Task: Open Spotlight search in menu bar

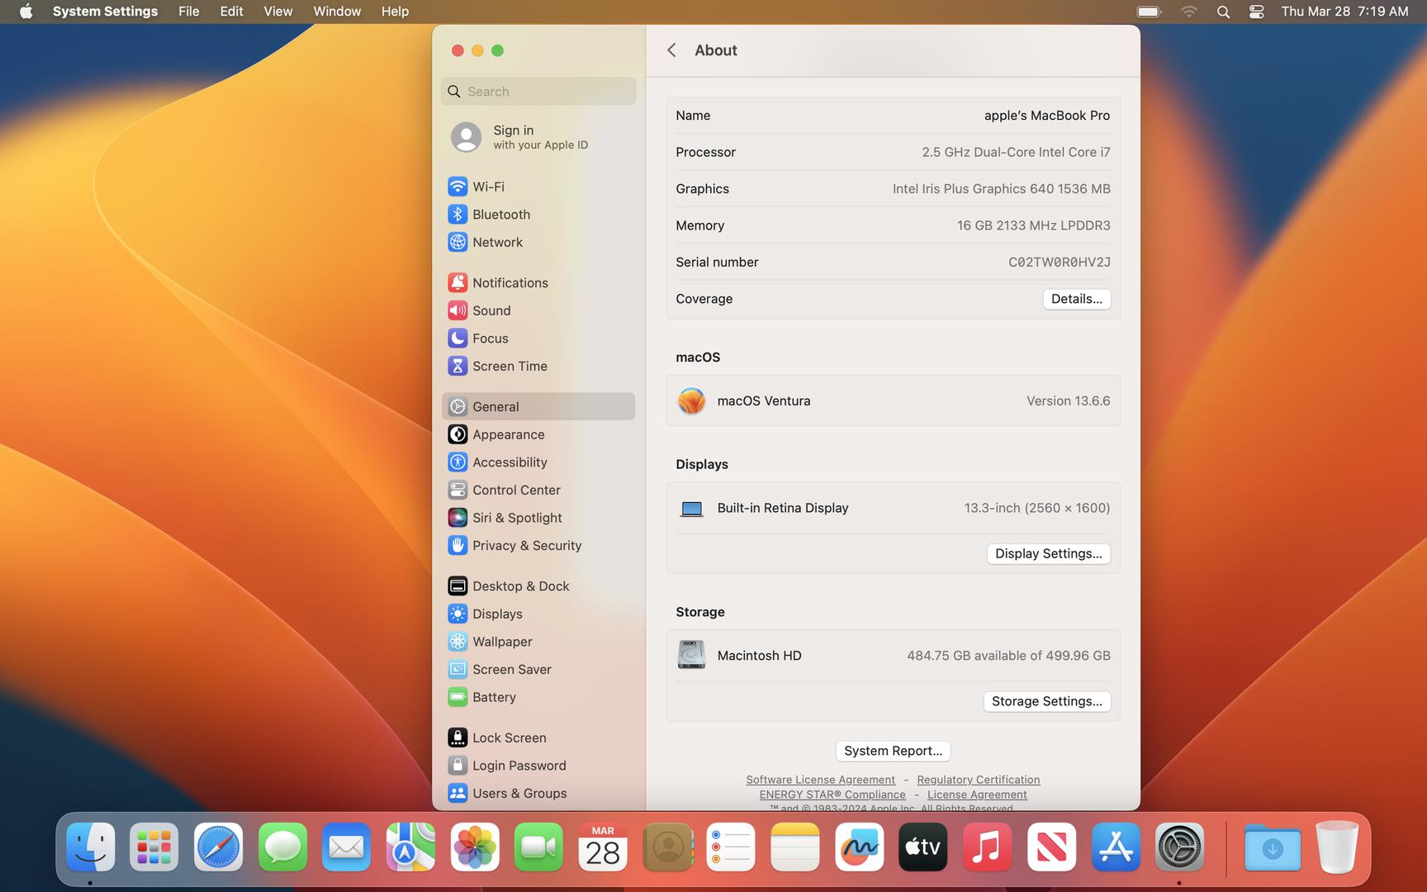Action: tap(1223, 12)
